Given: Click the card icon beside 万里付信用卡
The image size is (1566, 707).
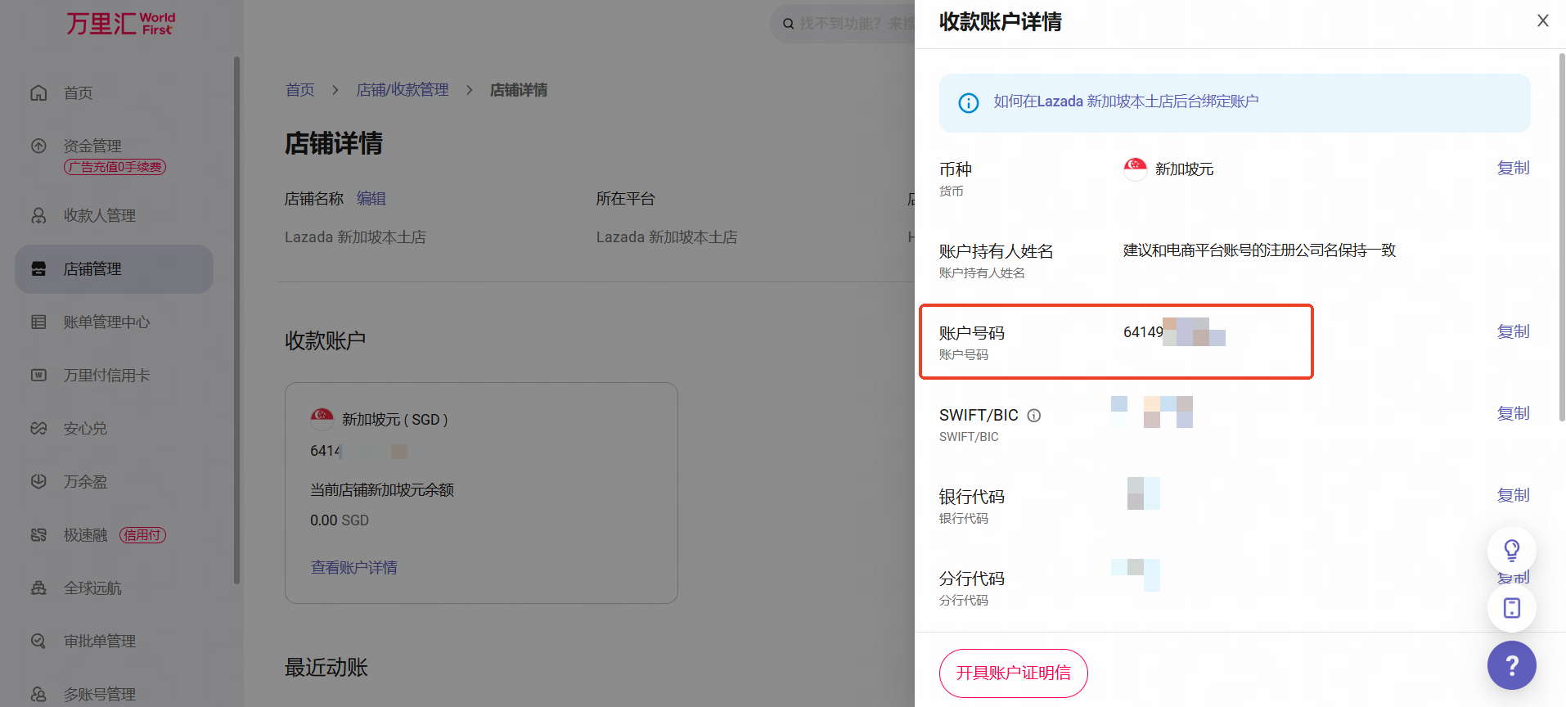Looking at the screenshot, I should (x=38, y=376).
